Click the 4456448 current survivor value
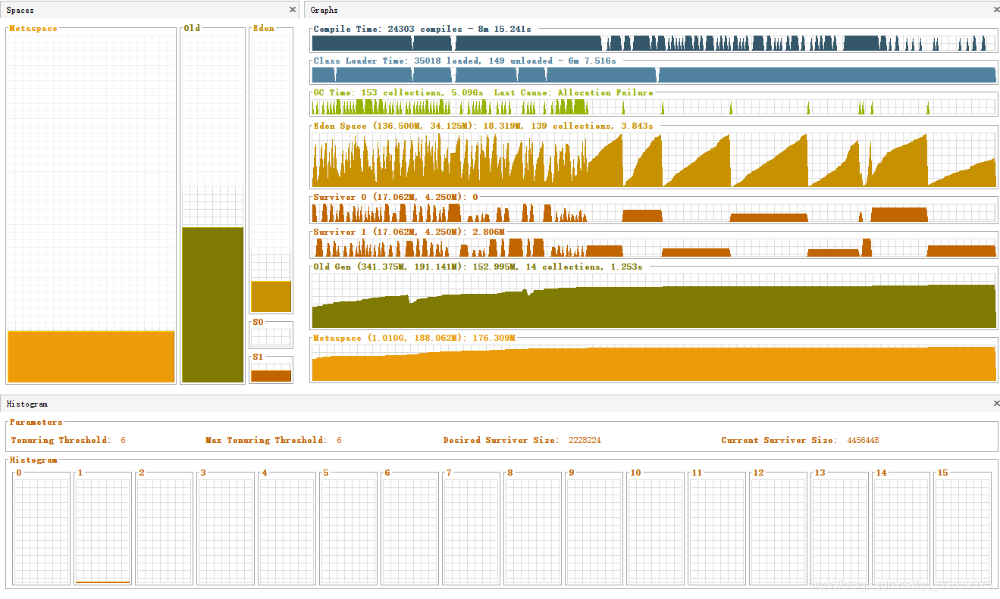This screenshot has width=1000, height=599. (863, 440)
